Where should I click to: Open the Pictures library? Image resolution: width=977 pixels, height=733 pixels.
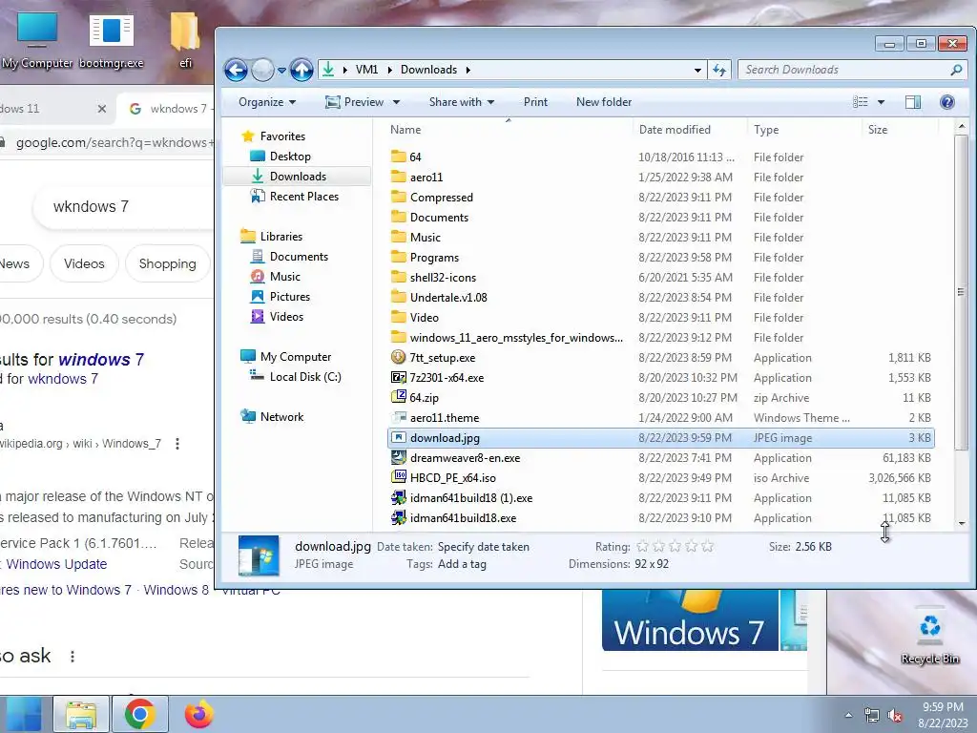[289, 297]
